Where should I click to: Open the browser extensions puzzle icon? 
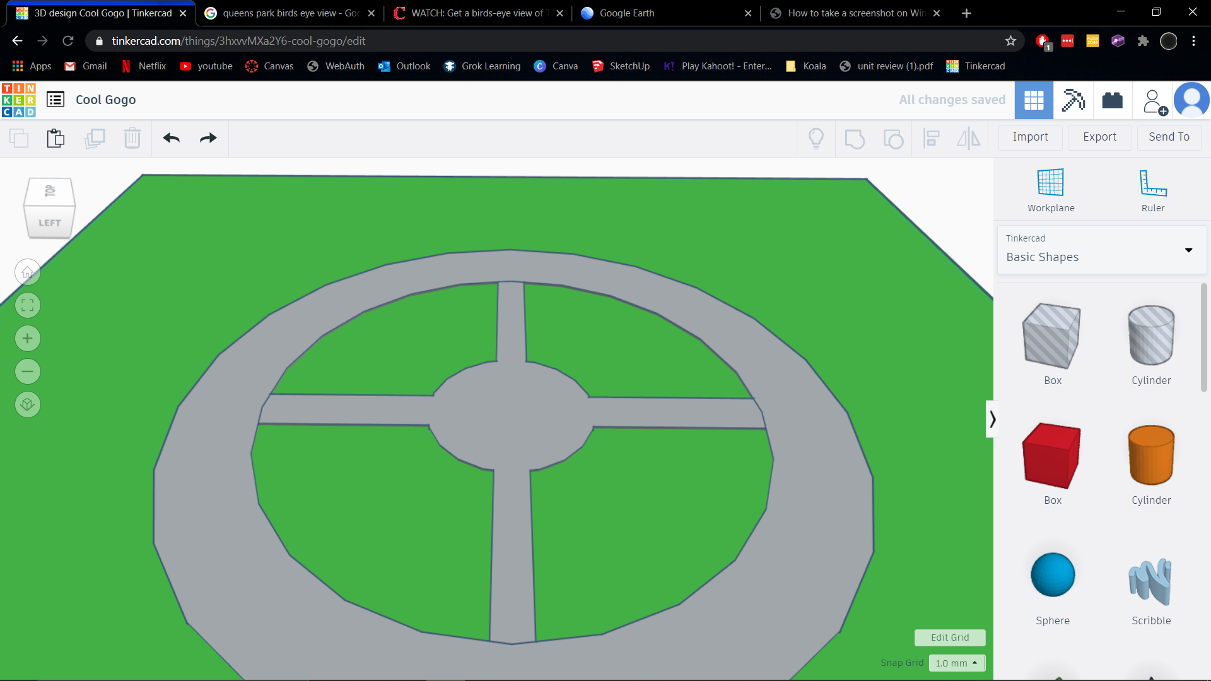tap(1143, 41)
